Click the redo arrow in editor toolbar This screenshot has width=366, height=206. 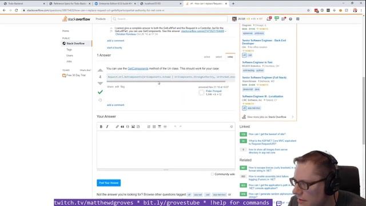[x=181, y=126]
